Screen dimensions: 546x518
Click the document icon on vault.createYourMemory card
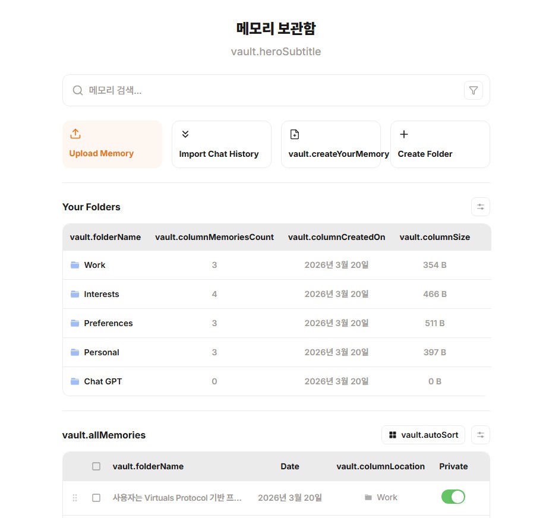point(294,134)
